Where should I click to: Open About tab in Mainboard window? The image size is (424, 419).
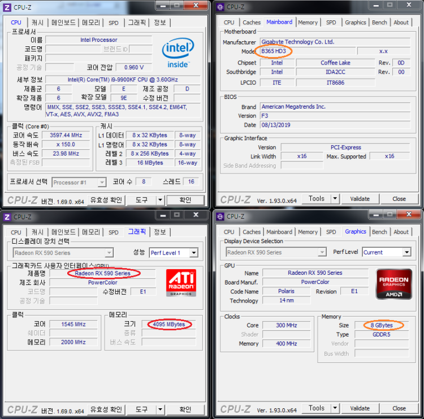pyautogui.click(x=401, y=23)
